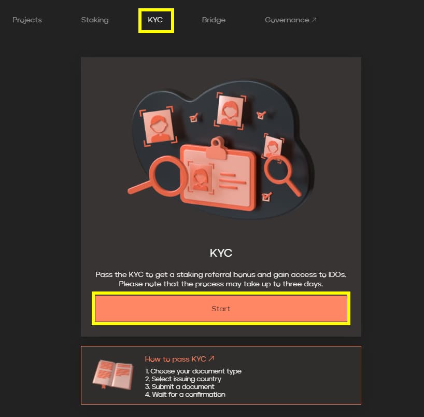
Task: Click the KYC heading below the illustration
Action: point(221,253)
